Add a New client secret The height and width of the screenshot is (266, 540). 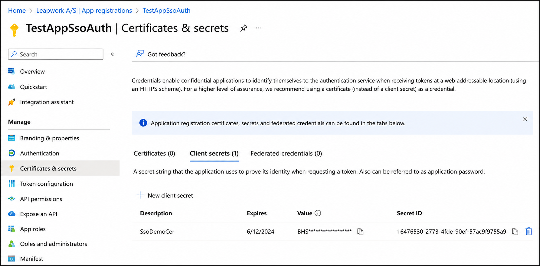click(x=165, y=195)
